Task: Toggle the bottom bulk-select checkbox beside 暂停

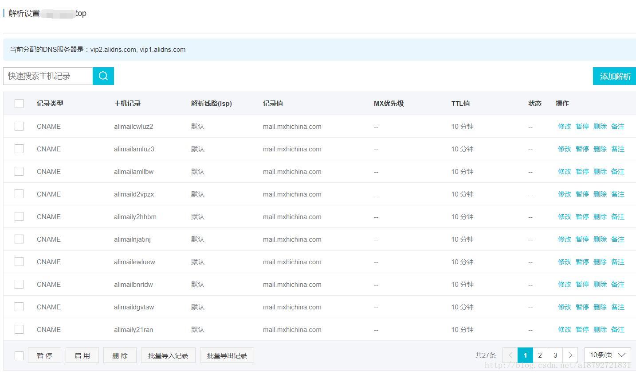Action: point(19,356)
